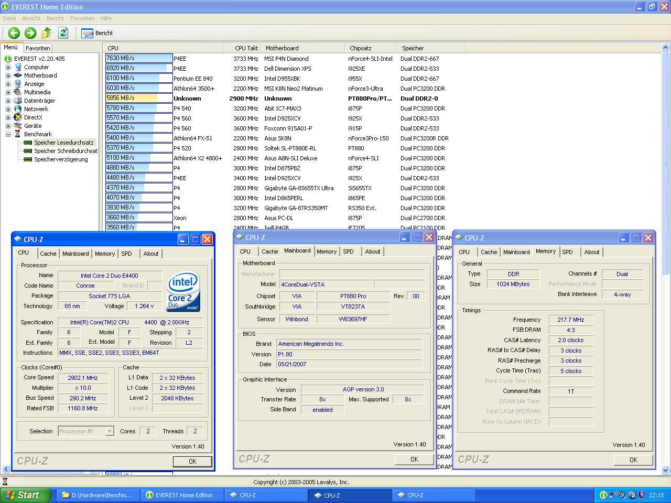
Task: Click OK in the left CPU-Z window
Action: click(192, 462)
